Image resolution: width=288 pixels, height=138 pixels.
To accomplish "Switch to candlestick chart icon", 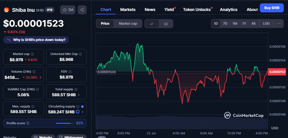I will [166, 24].
